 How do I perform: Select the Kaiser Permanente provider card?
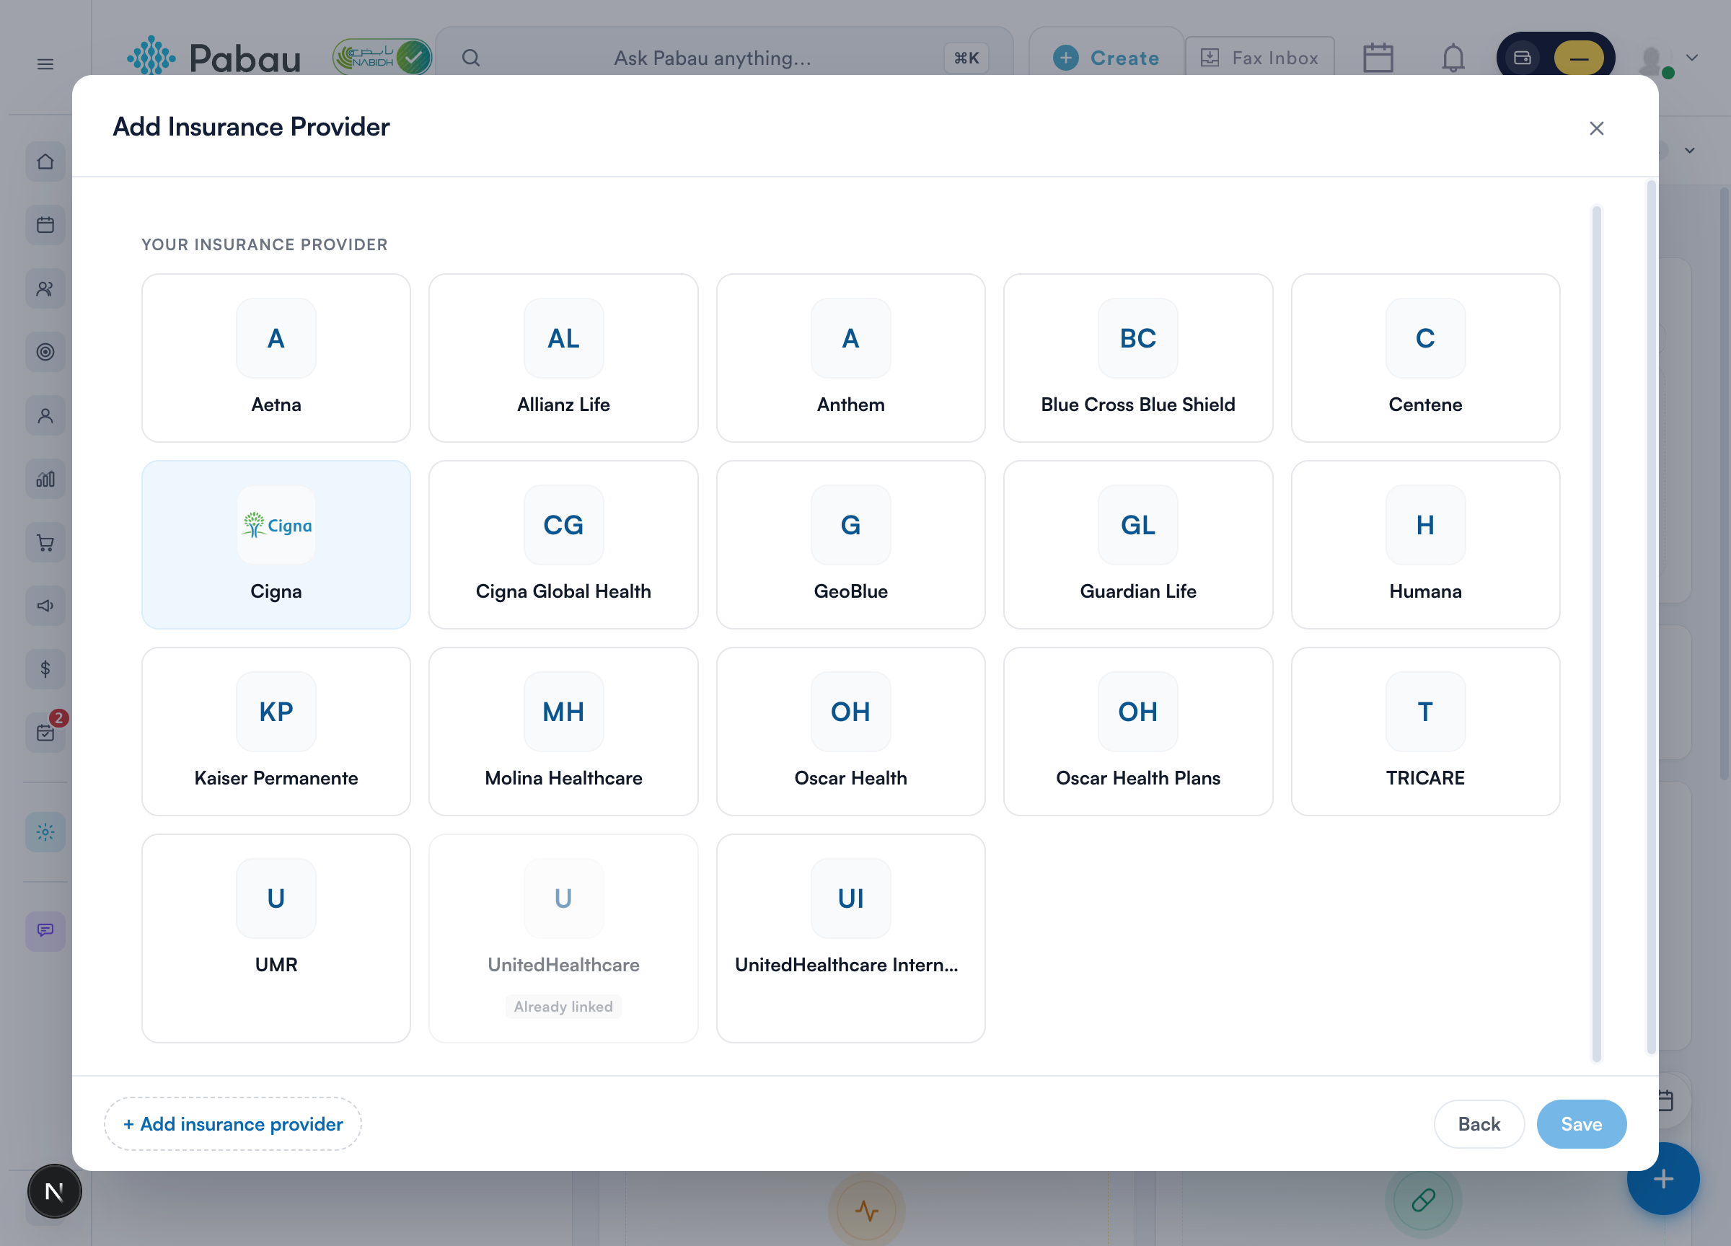pyautogui.click(x=276, y=731)
